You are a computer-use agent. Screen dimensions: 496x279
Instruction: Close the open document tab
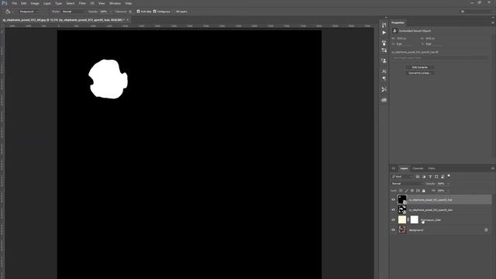tap(127, 19)
